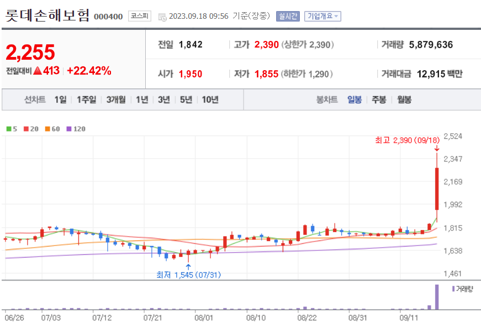Screen dimensions: 481x335
Task: Click the 하한가 1,290 lower limit text
Action: click(306, 74)
